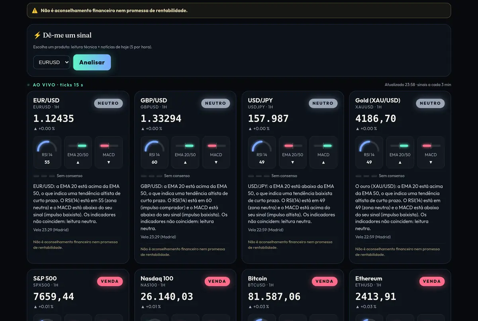Viewport: 478px width, 321px height.
Task: Select the MACD indicator on the USD/JPY card
Action: [323, 152]
